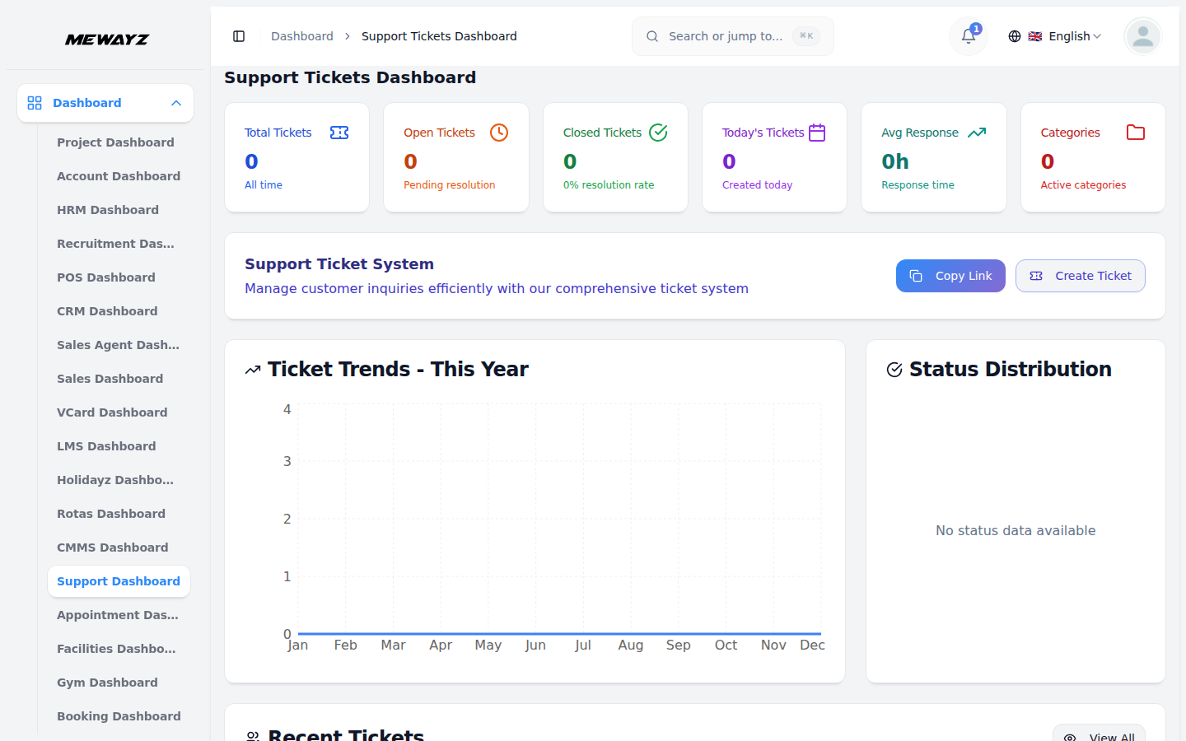Click the sidebar collapse icon near breadcrumbs
This screenshot has width=1186, height=741.
point(239,36)
